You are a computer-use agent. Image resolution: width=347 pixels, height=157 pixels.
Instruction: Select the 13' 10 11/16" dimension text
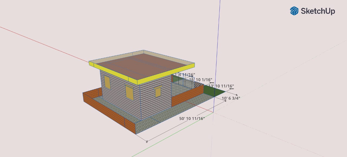(x=221, y=86)
